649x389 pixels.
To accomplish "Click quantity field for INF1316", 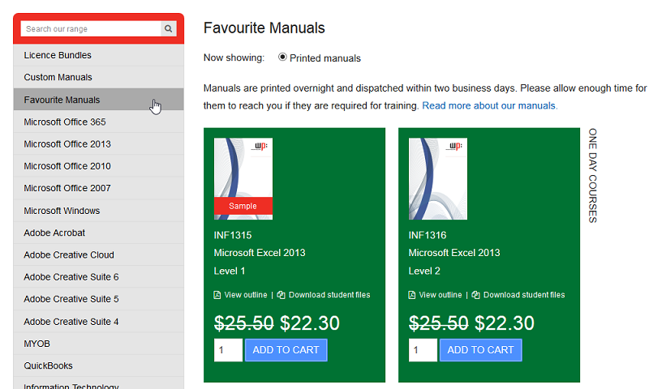I will (423, 350).
